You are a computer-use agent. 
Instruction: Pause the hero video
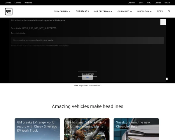click(167, 79)
